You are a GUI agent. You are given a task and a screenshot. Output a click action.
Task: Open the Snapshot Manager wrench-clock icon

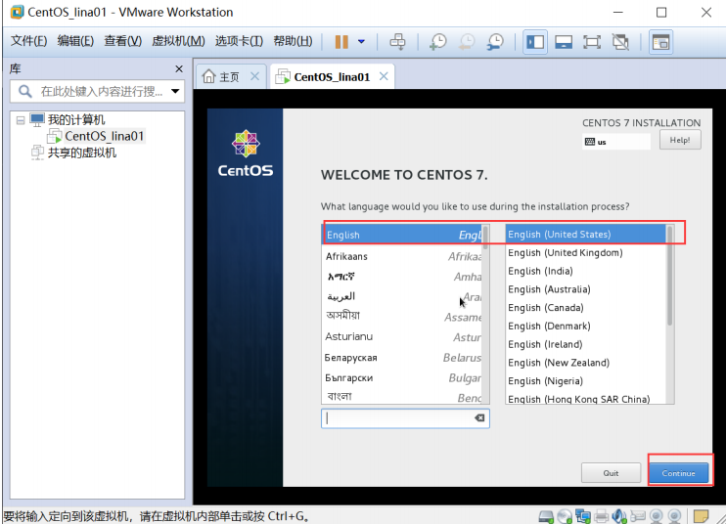(495, 42)
